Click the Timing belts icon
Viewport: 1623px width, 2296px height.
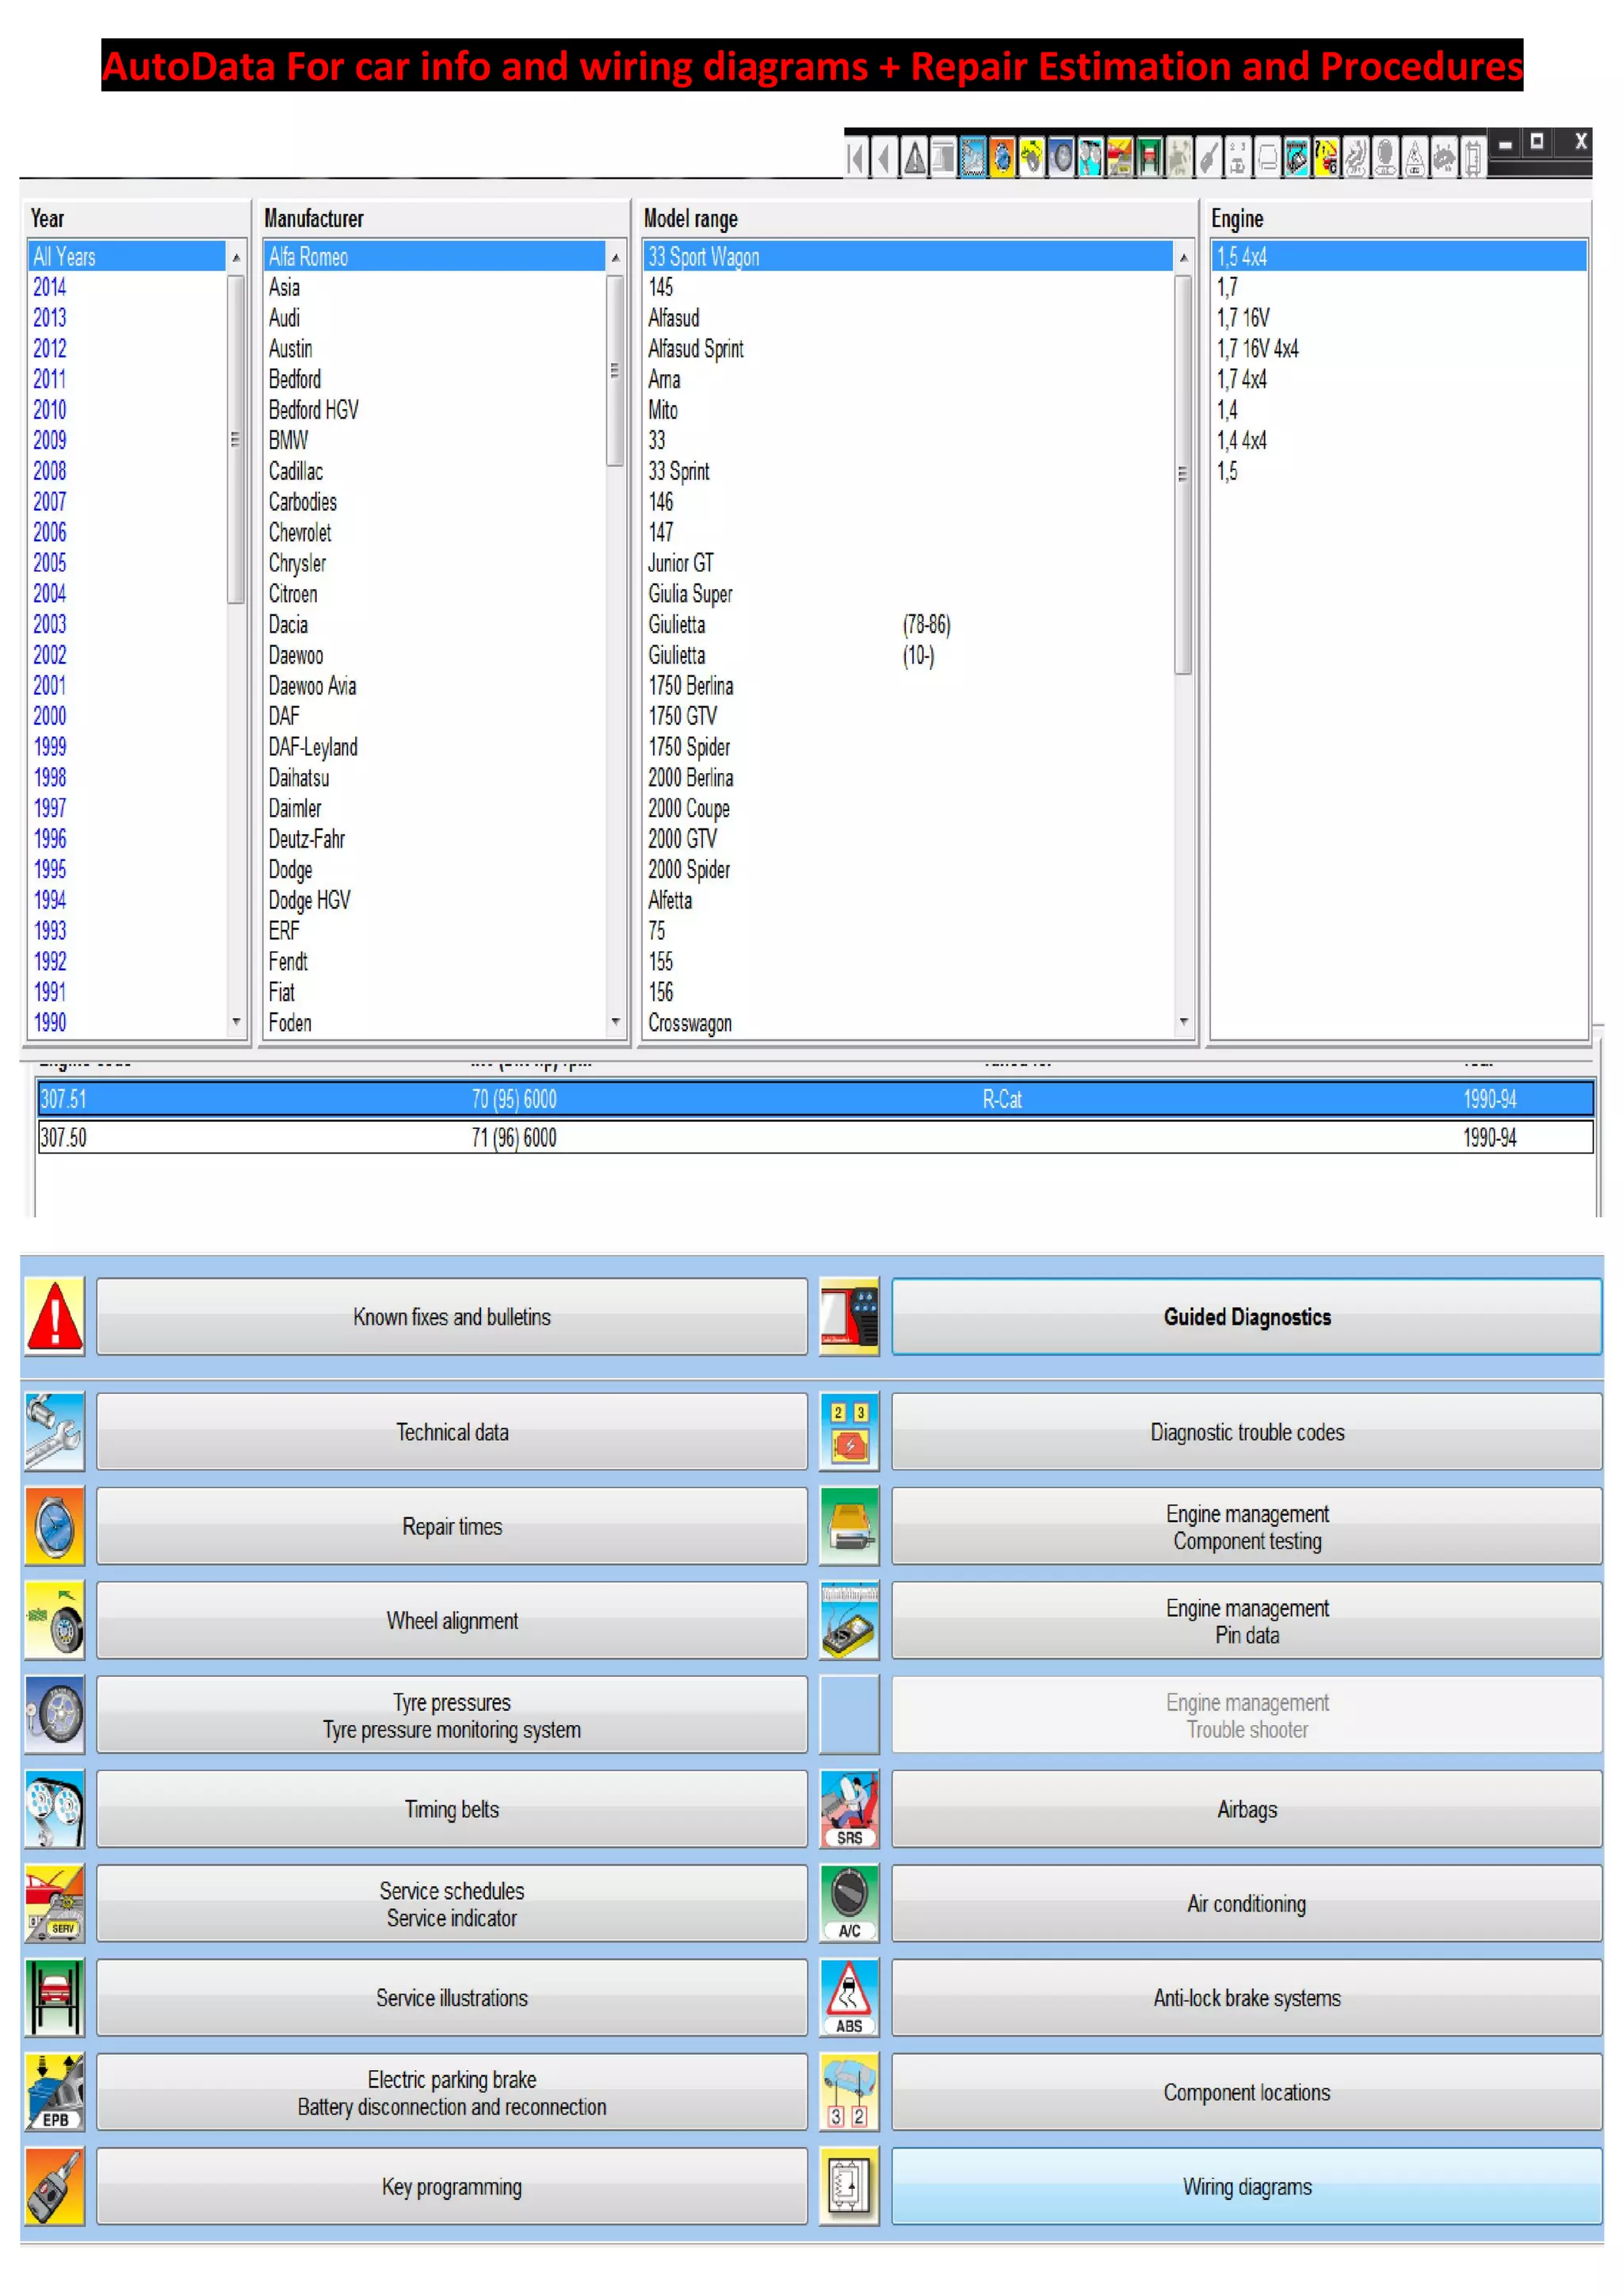pos(54,1809)
